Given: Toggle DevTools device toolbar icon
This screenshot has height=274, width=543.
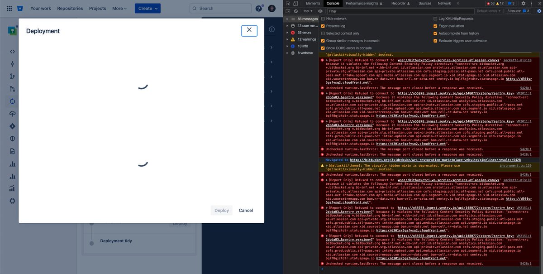Looking at the screenshot, I should pos(295,3).
